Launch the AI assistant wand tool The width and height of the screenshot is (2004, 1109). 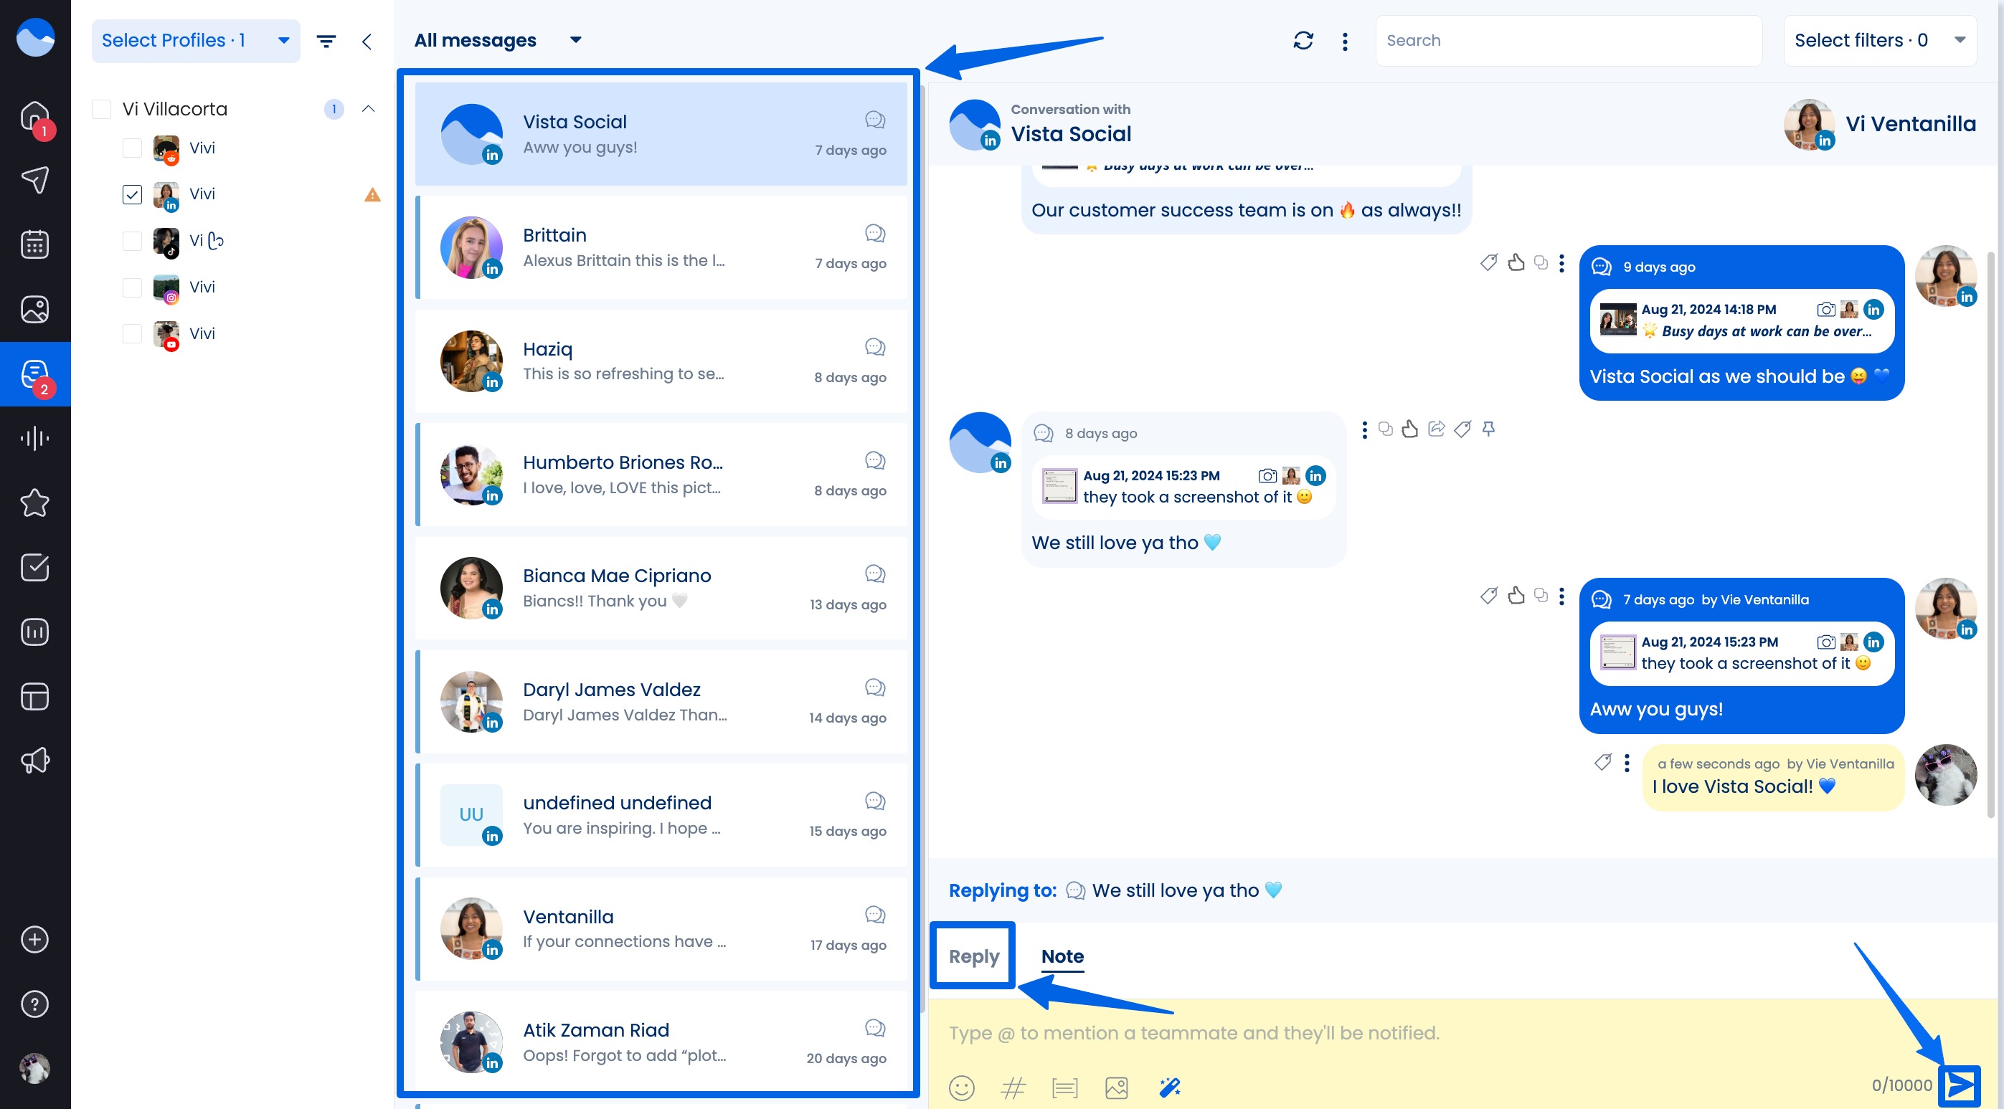pyautogui.click(x=1168, y=1088)
